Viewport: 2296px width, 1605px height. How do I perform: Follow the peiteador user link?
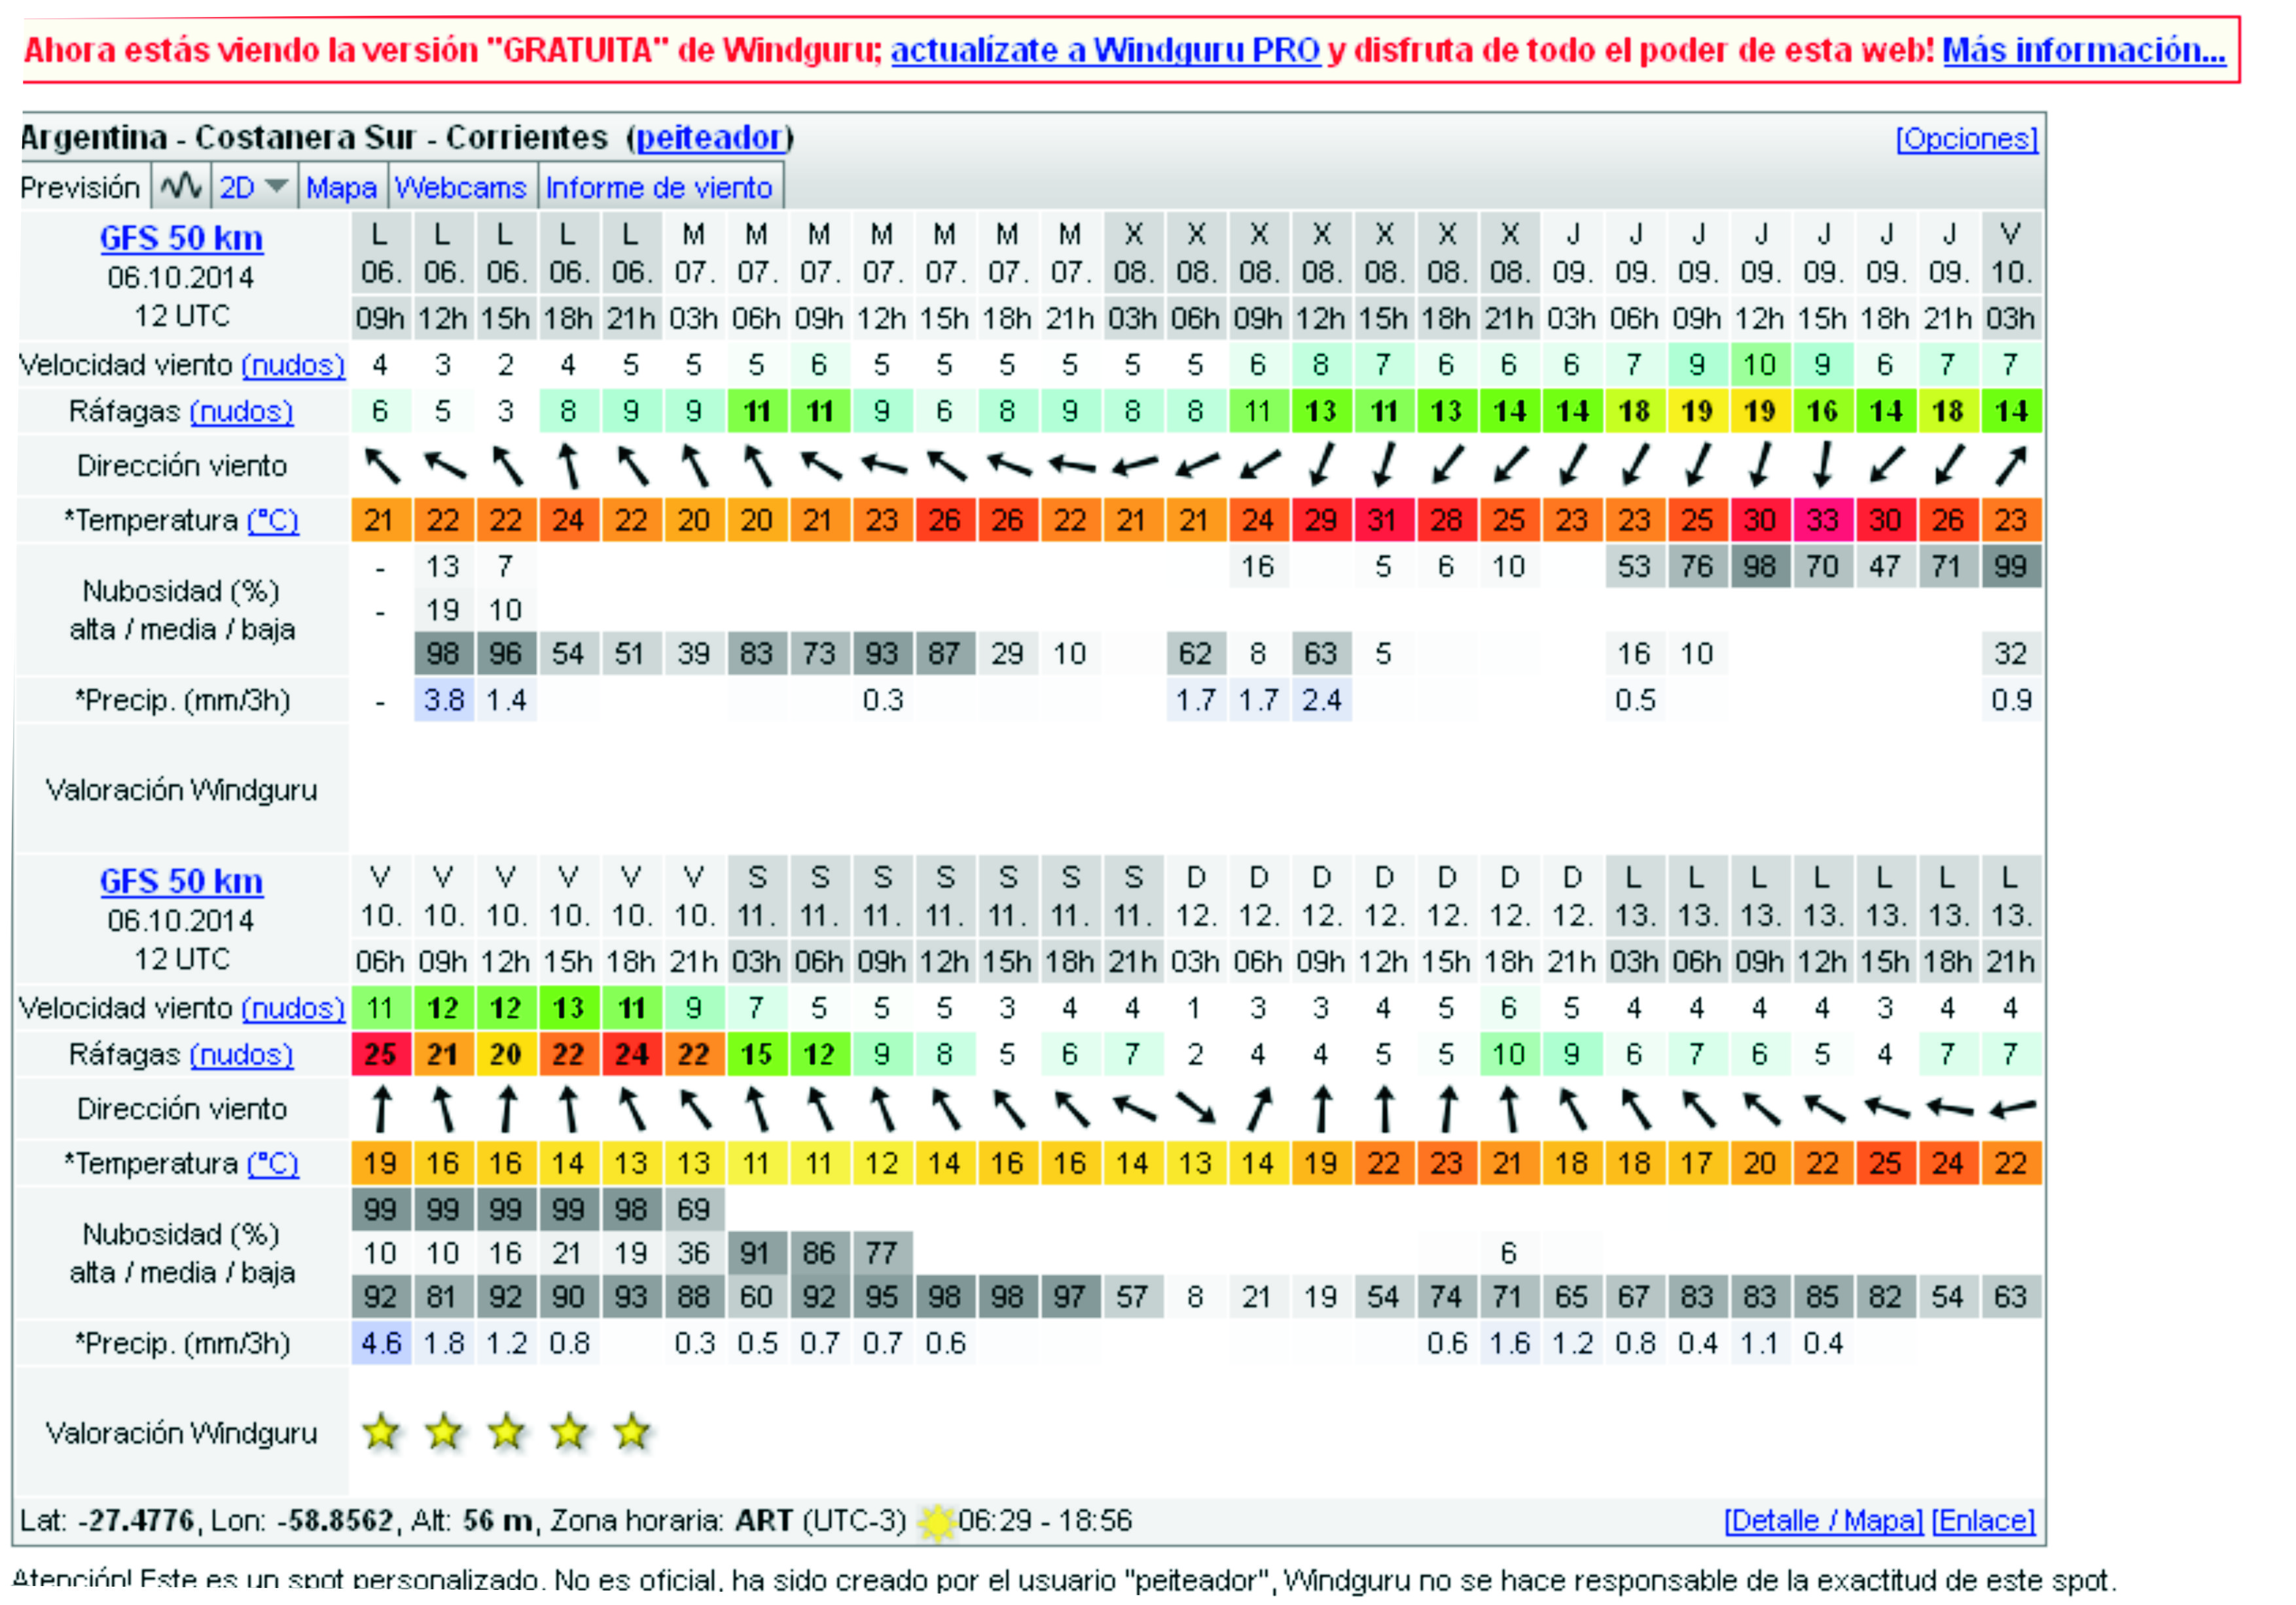[709, 137]
